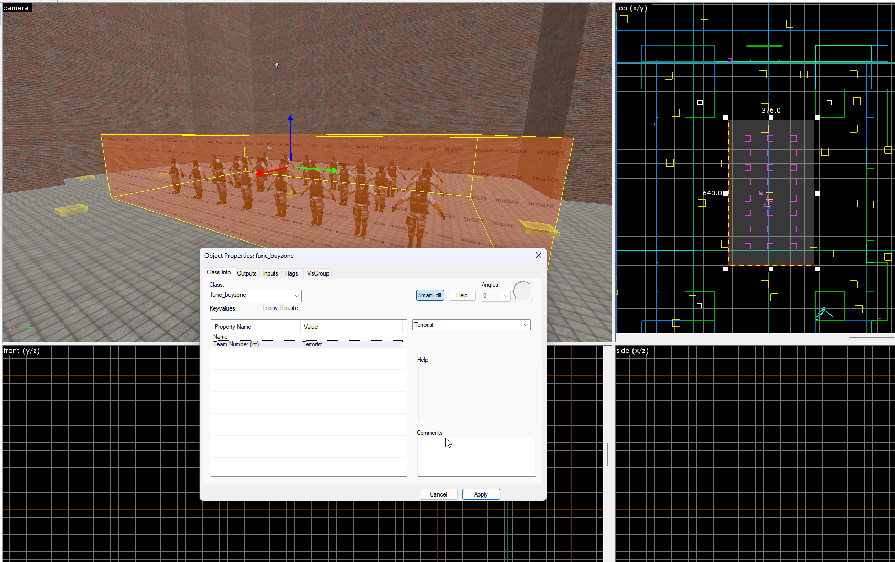895x562 pixels.
Task: Click the front (y/z) viewport label
Action: (21, 350)
